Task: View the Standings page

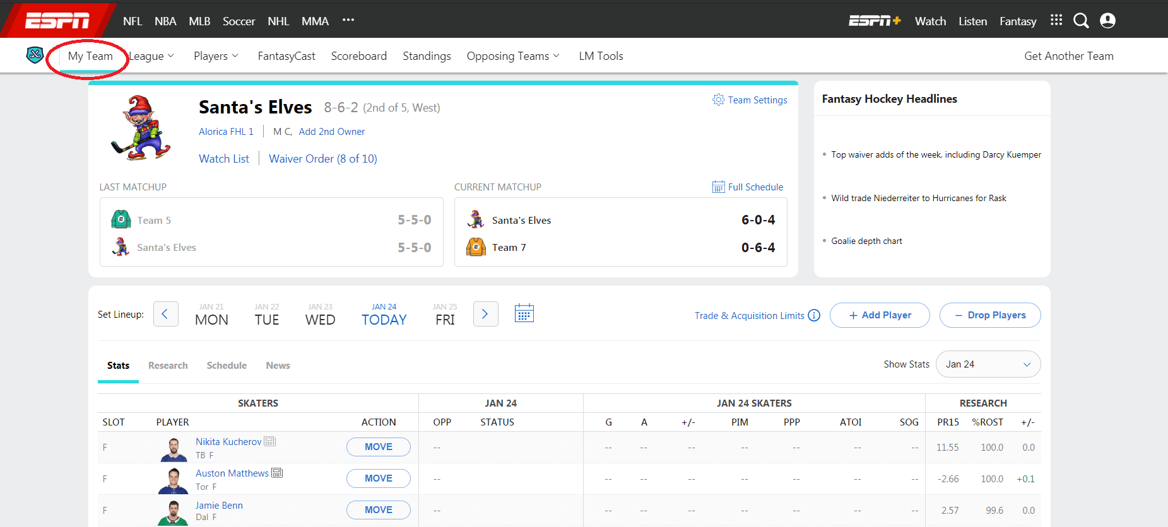Action: [x=427, y=56]
